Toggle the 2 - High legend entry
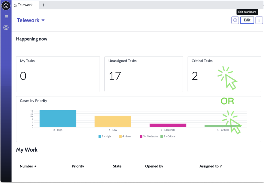Screen dimensions: 264x183 104,137
